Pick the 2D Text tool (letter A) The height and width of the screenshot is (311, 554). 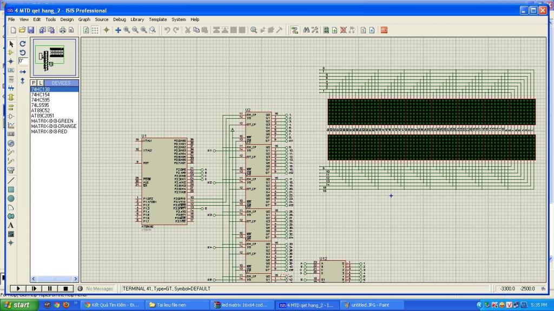tap(11, 225)
